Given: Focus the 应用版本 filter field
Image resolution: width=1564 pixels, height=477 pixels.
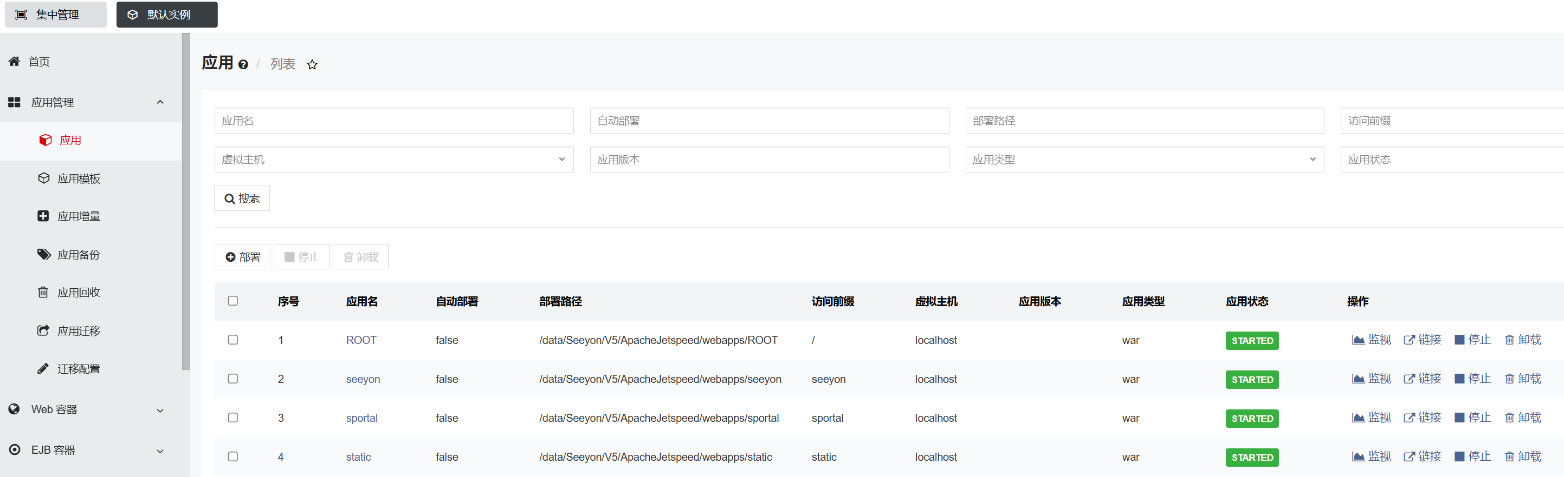Looking at the screenshot, I should pos(769,160).
